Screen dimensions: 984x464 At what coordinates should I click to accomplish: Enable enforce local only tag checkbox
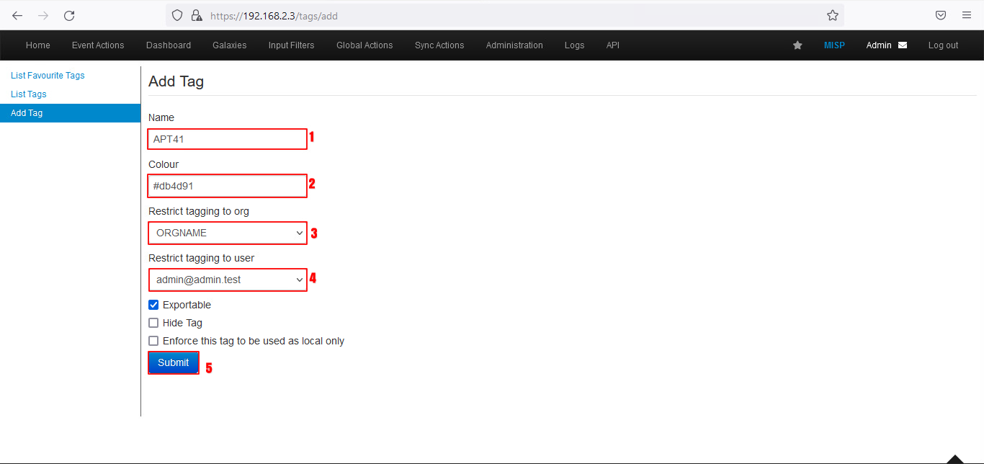[153, 341]
